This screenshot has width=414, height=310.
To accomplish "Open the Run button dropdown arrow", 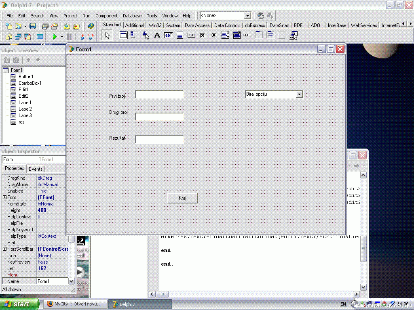I will pos(62,37).
